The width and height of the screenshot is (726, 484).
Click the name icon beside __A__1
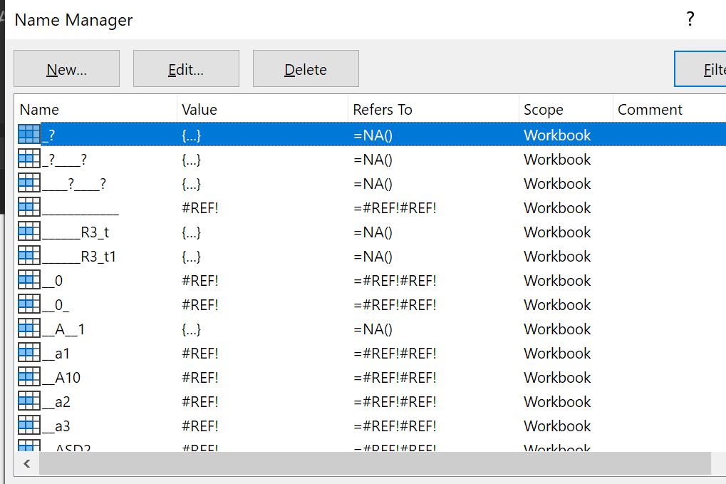tap(29, 329)
